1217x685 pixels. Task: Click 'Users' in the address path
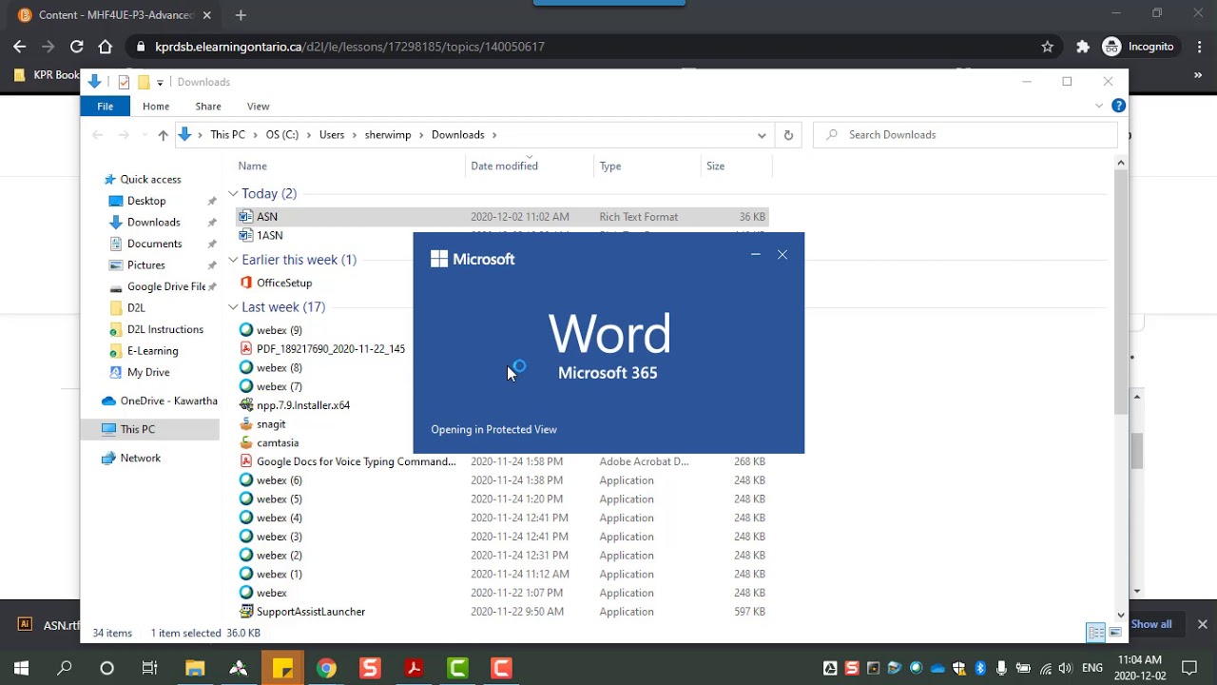(332, 135)
